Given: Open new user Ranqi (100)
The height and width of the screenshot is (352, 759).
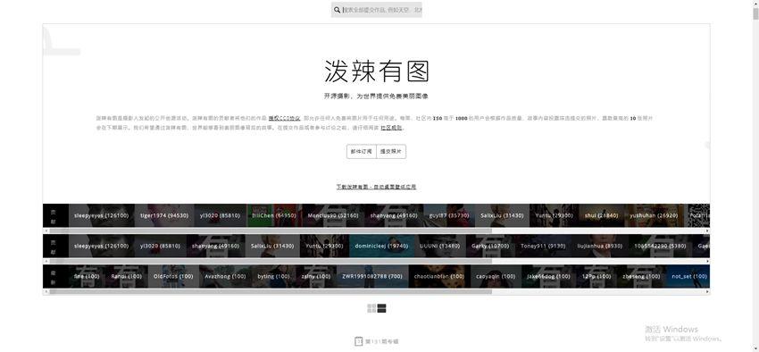Looking at the screenshot, I should 126,276.
